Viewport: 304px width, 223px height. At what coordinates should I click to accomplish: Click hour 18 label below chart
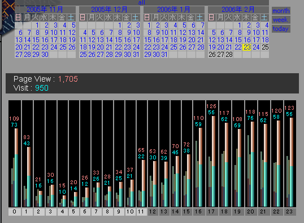coord(224,212)
